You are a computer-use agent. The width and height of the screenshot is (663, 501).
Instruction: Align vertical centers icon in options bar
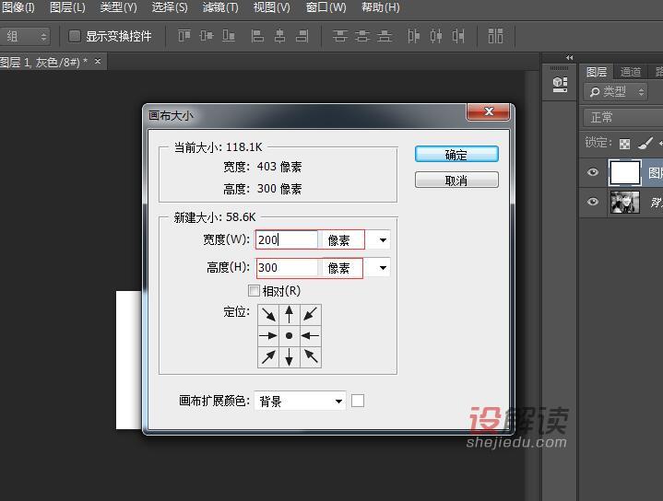point(207,36)
